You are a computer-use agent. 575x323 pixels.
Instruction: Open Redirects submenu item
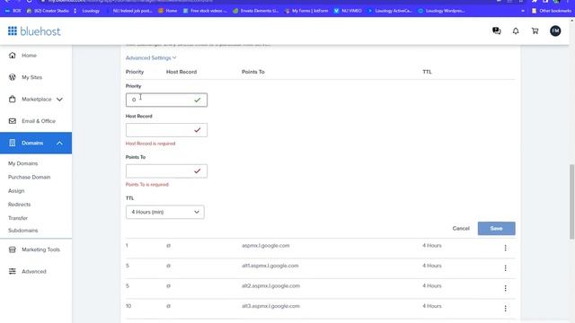point(19,205)
